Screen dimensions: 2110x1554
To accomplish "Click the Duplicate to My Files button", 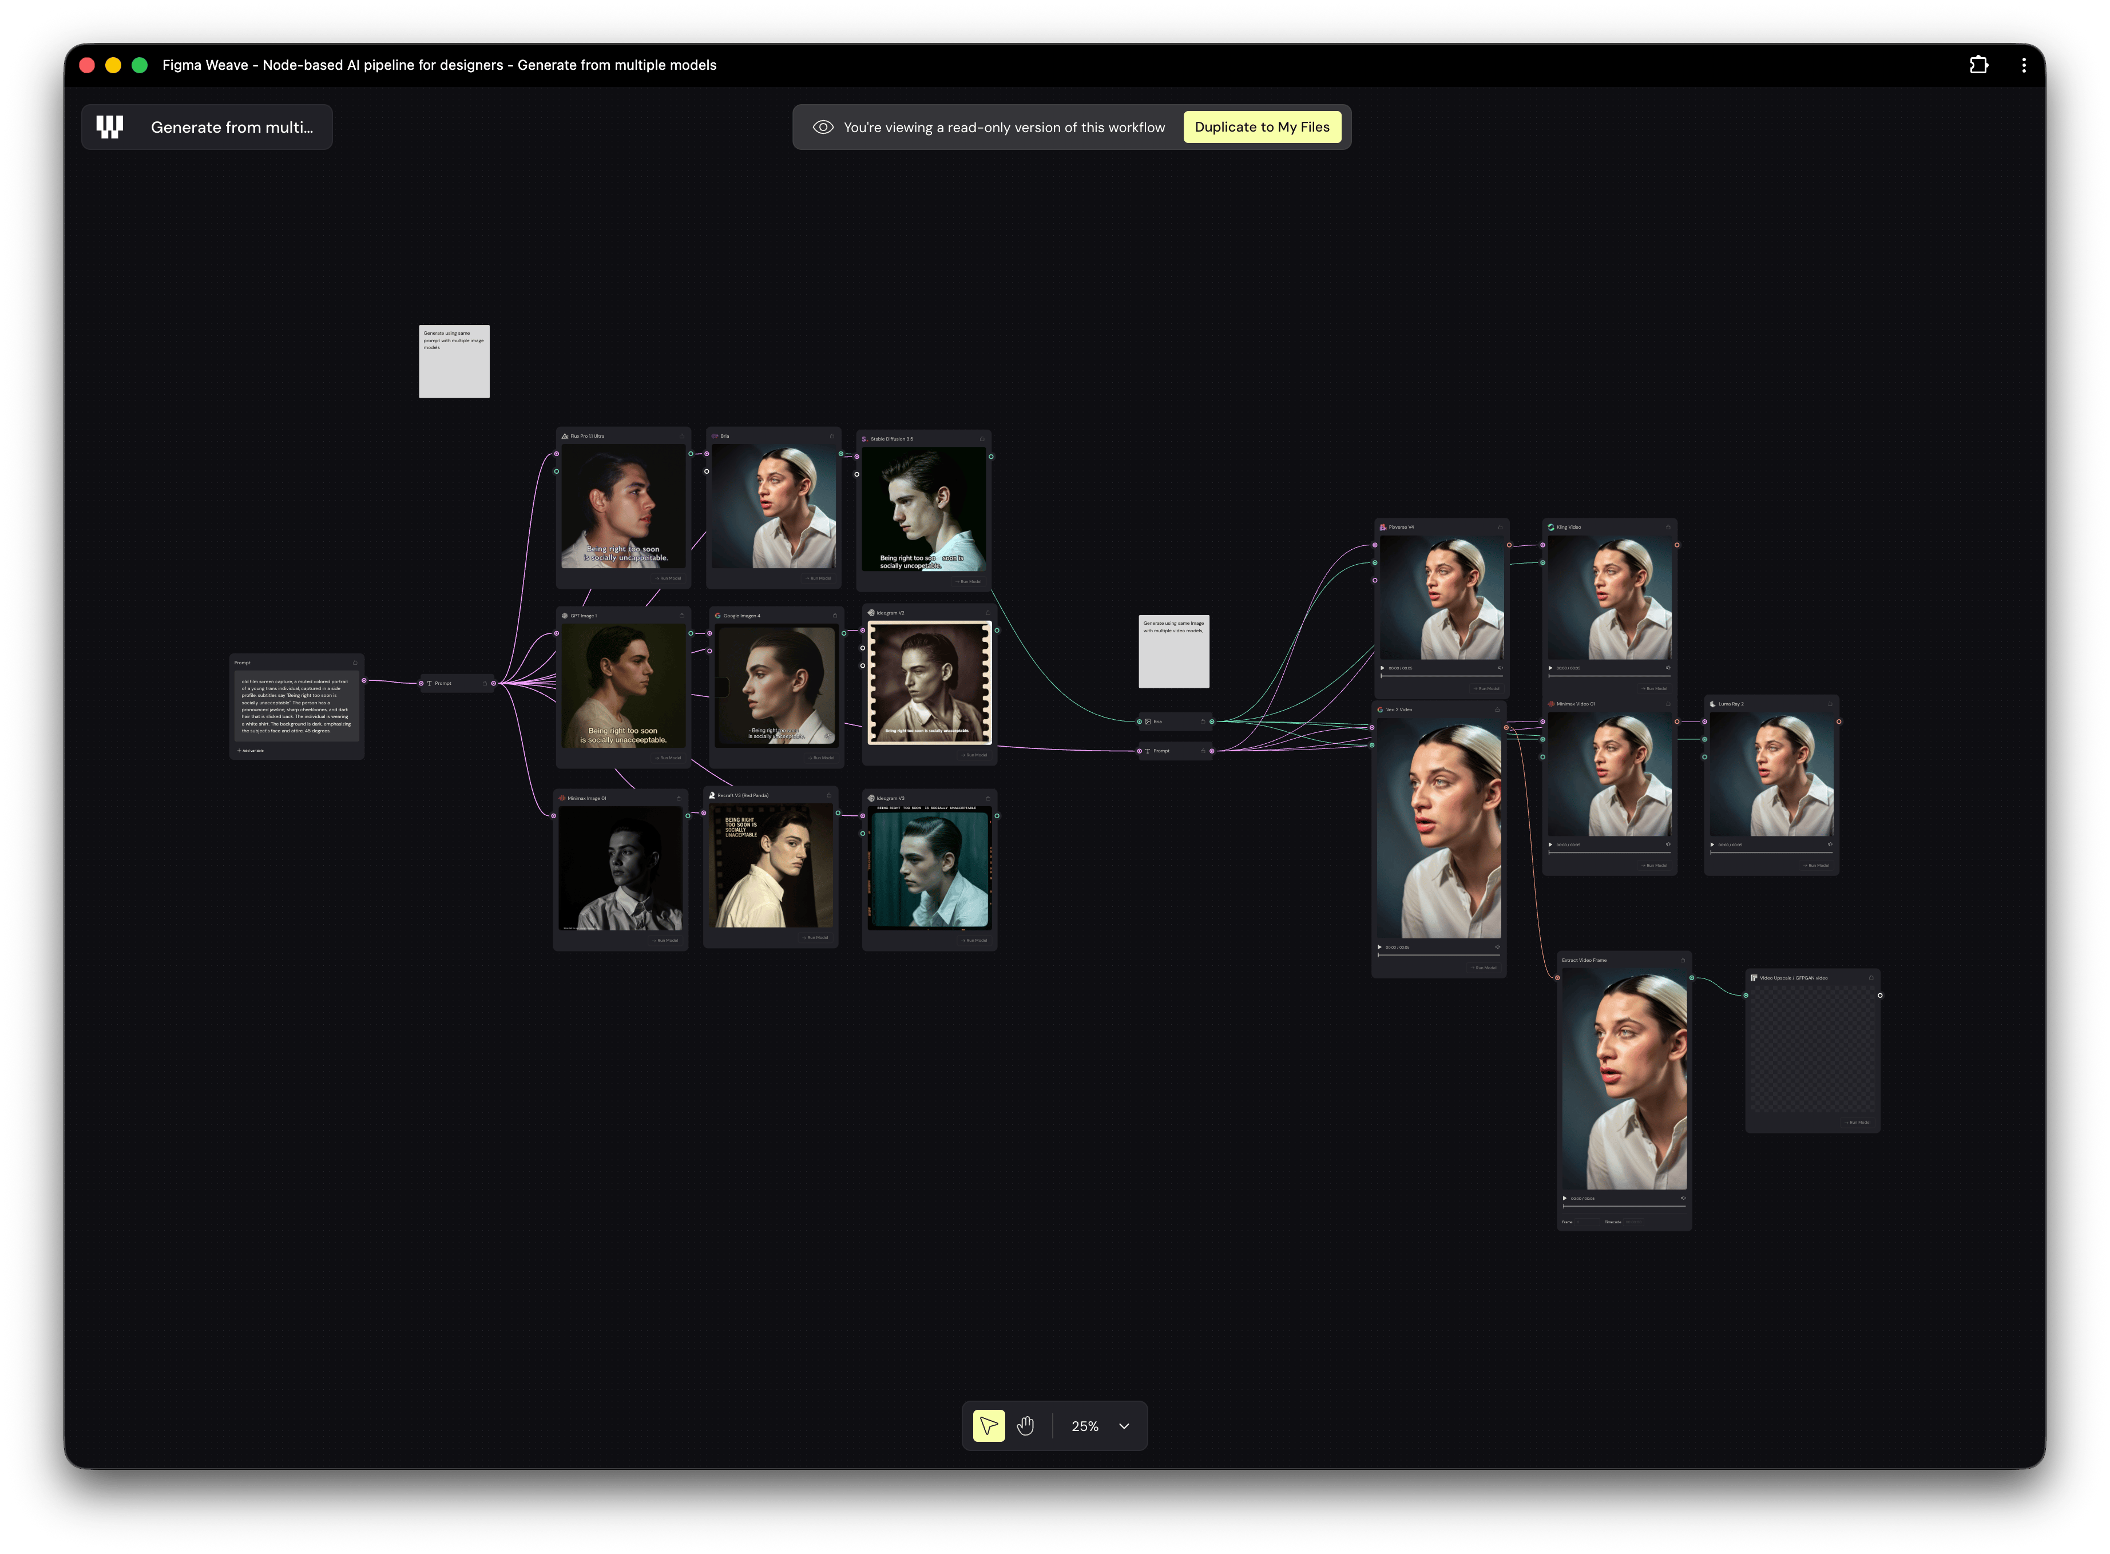I will click(1263, 126).
